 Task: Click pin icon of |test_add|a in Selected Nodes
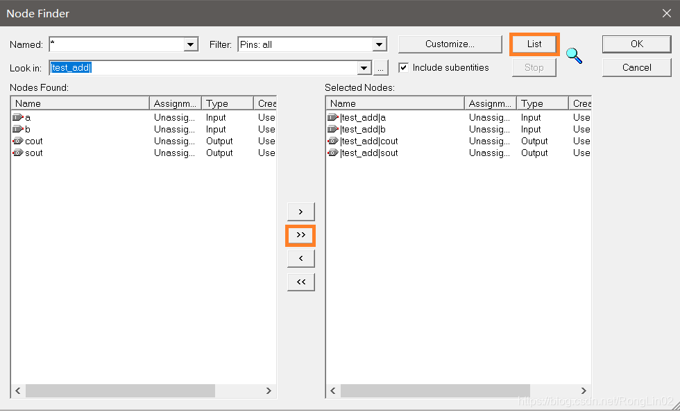(332, 117)
